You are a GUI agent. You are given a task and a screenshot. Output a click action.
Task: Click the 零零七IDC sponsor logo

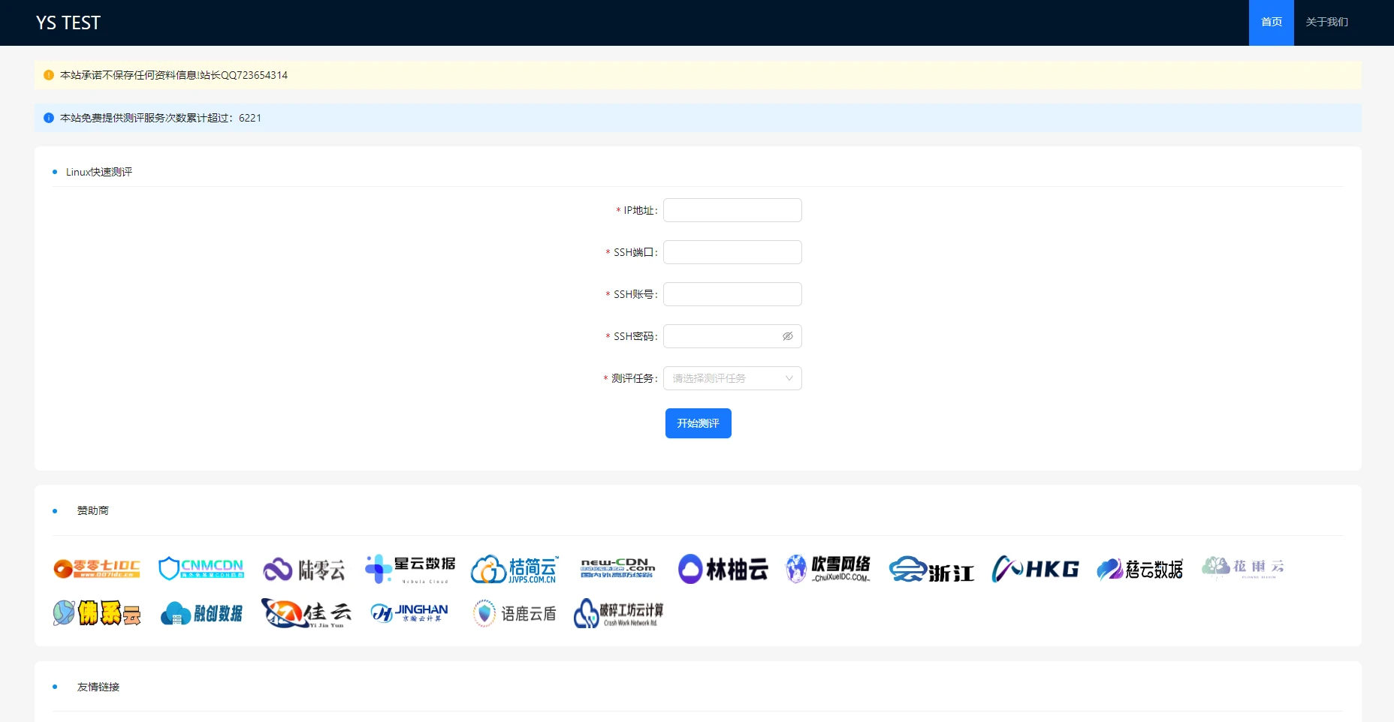pos(97,569)
